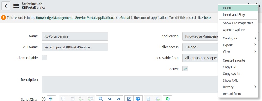Open Knowledge Management - Service Portal application link

click(75, 17)
